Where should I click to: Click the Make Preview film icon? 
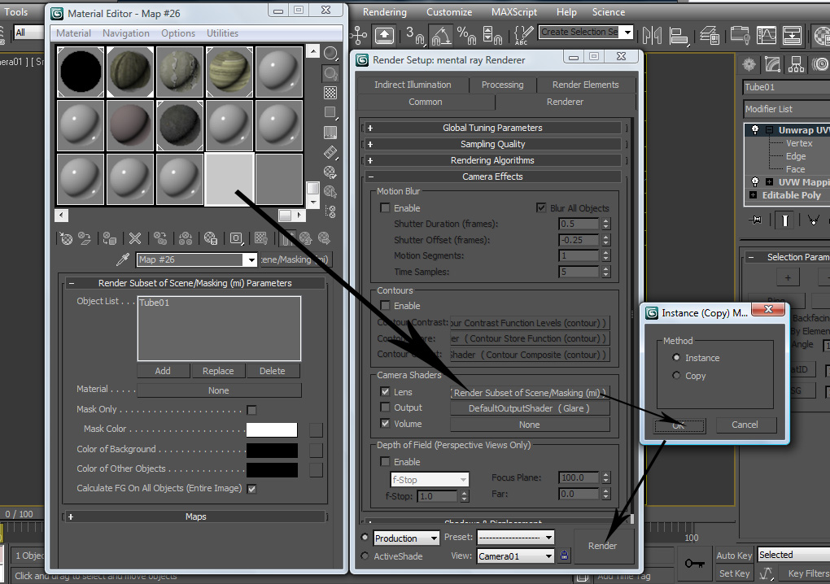[331, 152]
